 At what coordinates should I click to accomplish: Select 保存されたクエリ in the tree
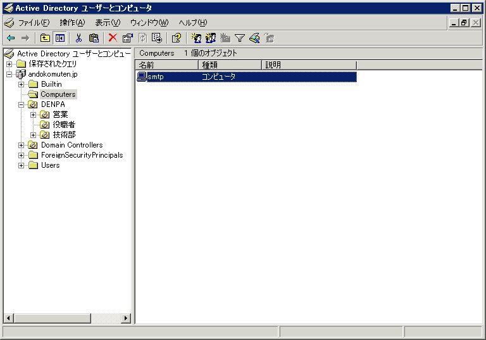pyautogui.click(x=53, y=64)
